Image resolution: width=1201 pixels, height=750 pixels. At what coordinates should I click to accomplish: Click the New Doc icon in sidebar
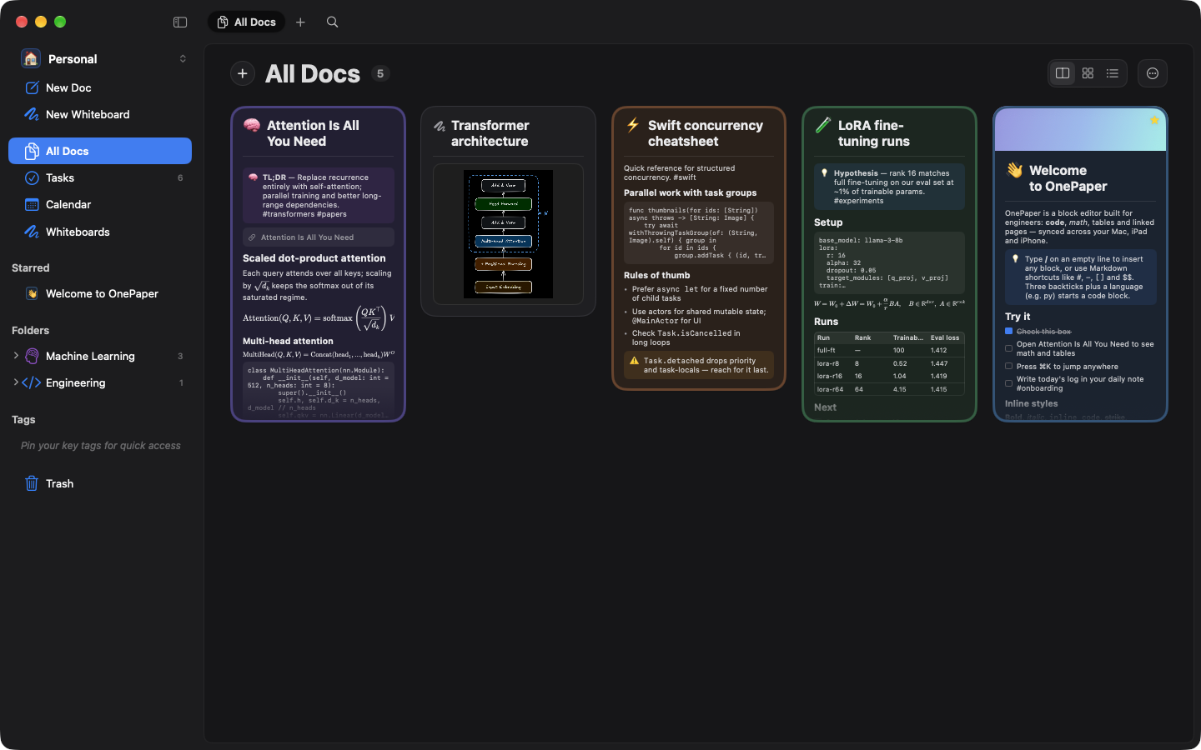click(32, 88)
